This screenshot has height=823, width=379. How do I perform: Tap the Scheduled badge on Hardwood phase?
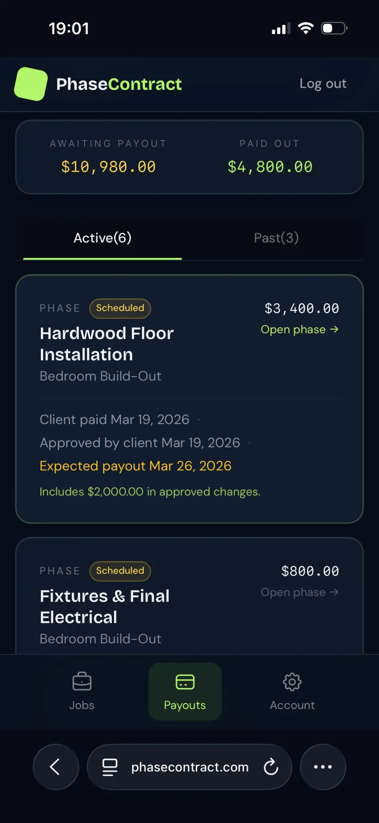(x=120, y=308)
